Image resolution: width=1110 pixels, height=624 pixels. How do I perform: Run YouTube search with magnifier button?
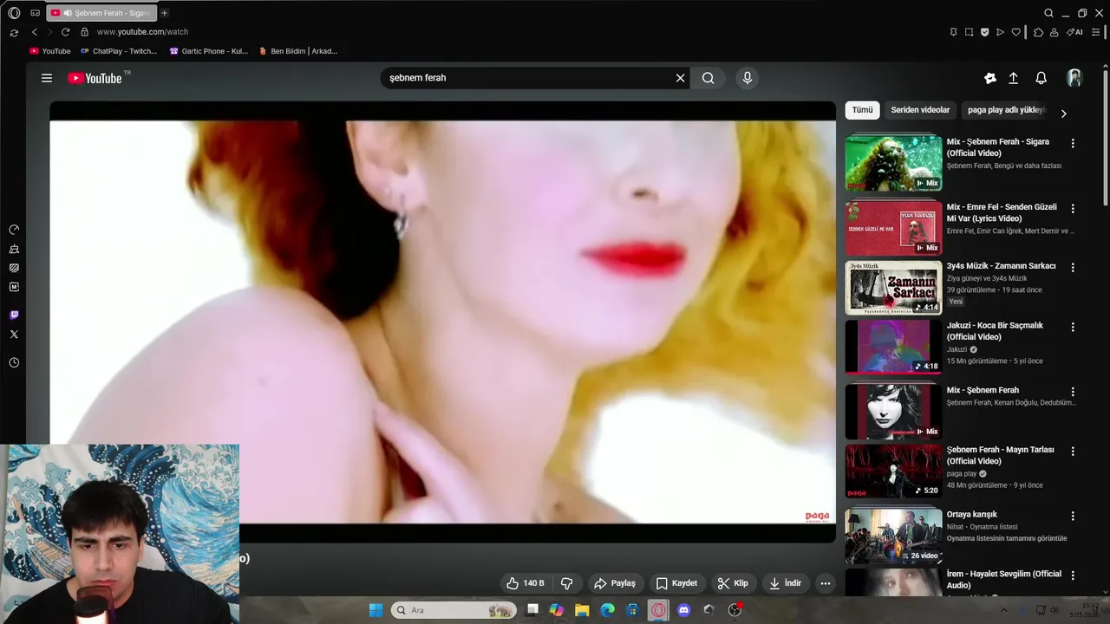tap(708, 78)
